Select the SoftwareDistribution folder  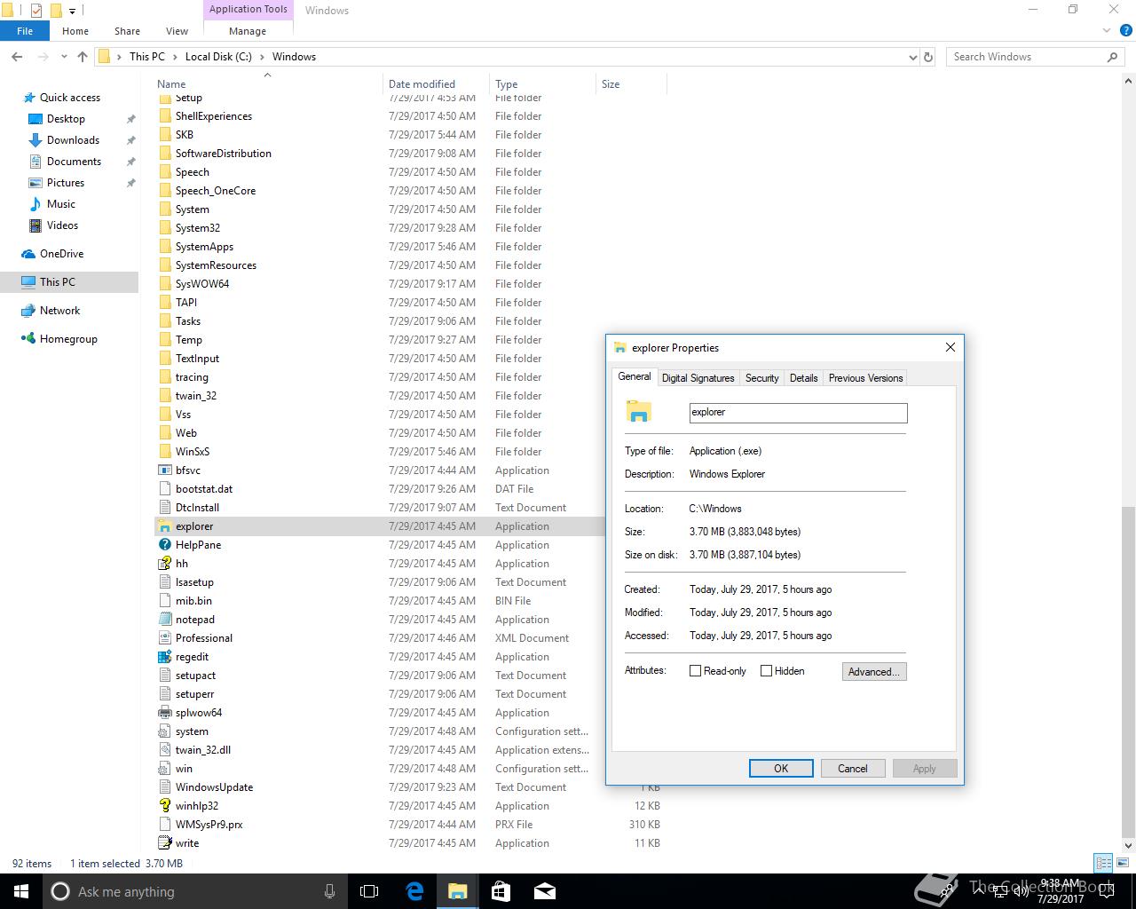(x=223, y=154)
